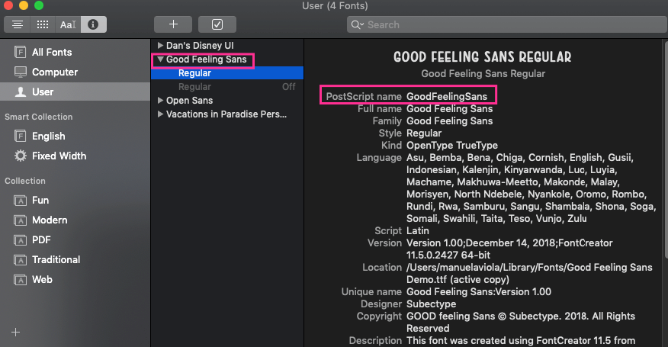Click the Computer monitor icon
The height and width of the screenshot is (347, 668).
[20, 72]
